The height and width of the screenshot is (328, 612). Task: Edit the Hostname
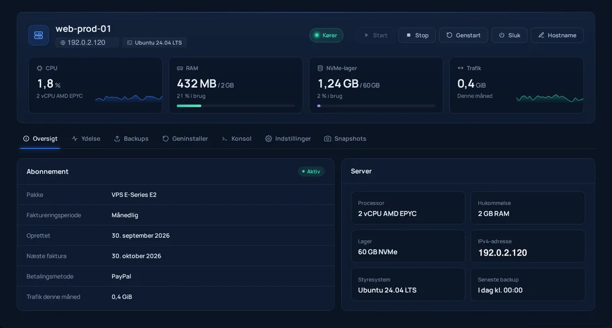pos(557,35)
